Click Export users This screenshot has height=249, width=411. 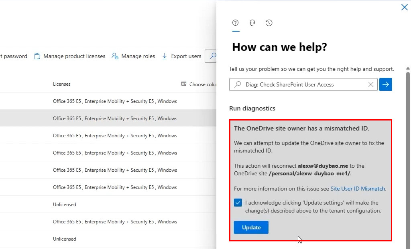pos(181,56)
